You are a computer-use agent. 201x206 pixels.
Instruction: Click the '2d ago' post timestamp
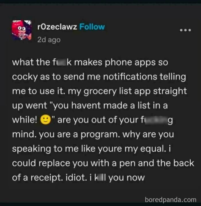(49, 40)
